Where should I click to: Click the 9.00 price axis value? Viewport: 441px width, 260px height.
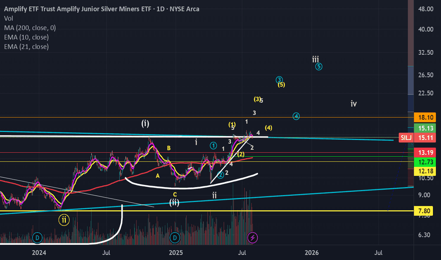(x=424, y=195)
